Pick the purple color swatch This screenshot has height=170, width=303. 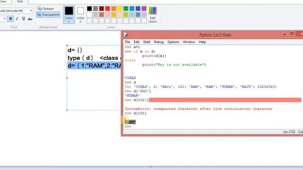[144, 8]
